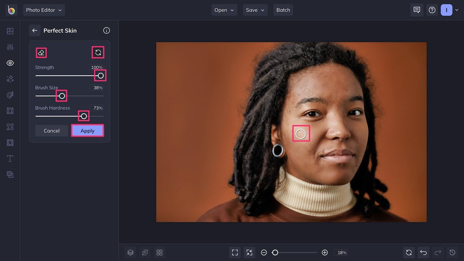Click the flatten layers icon in bottom bar
Screen dimensions: 464x261
click(145, 253)
